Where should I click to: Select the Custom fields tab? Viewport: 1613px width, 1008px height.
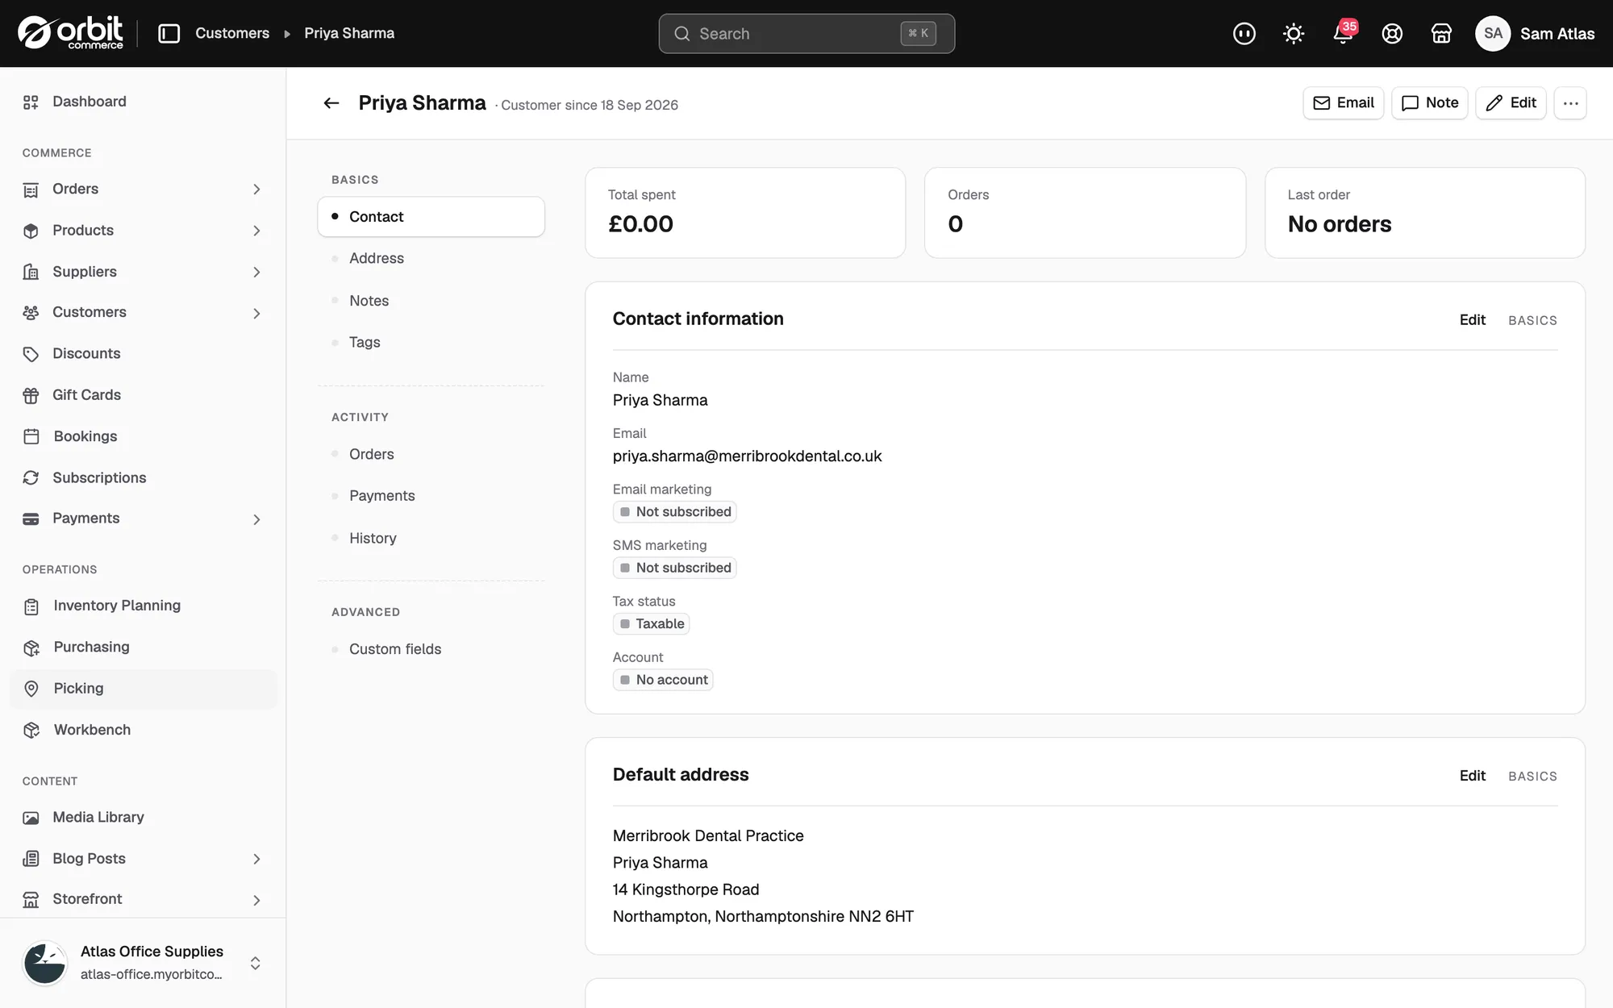coord(431,649)
